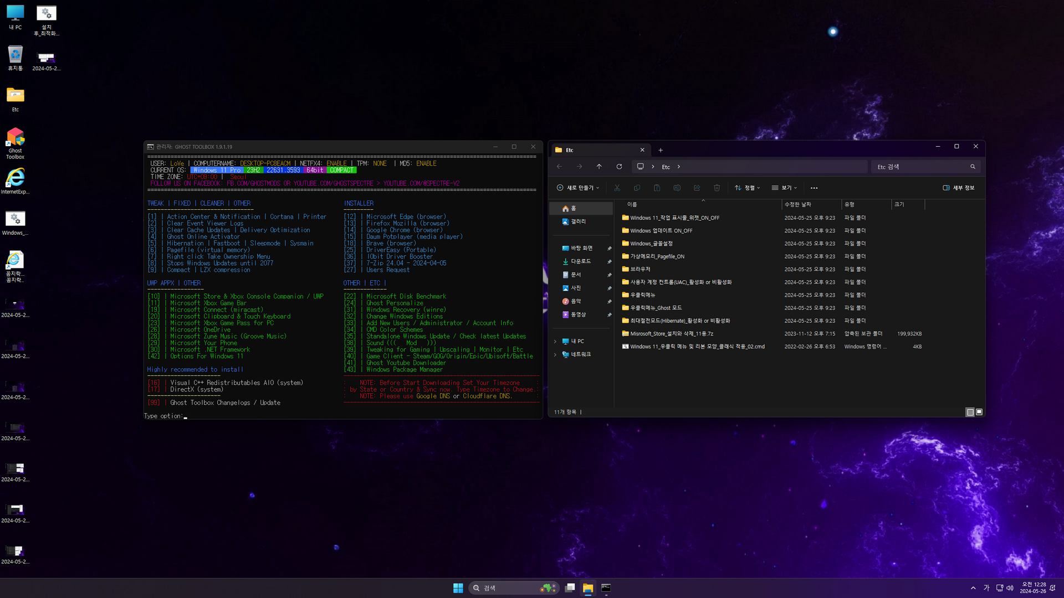Refresh the Etc folder view
Viewport: 1064px width, 598px height.
point(619,167)
